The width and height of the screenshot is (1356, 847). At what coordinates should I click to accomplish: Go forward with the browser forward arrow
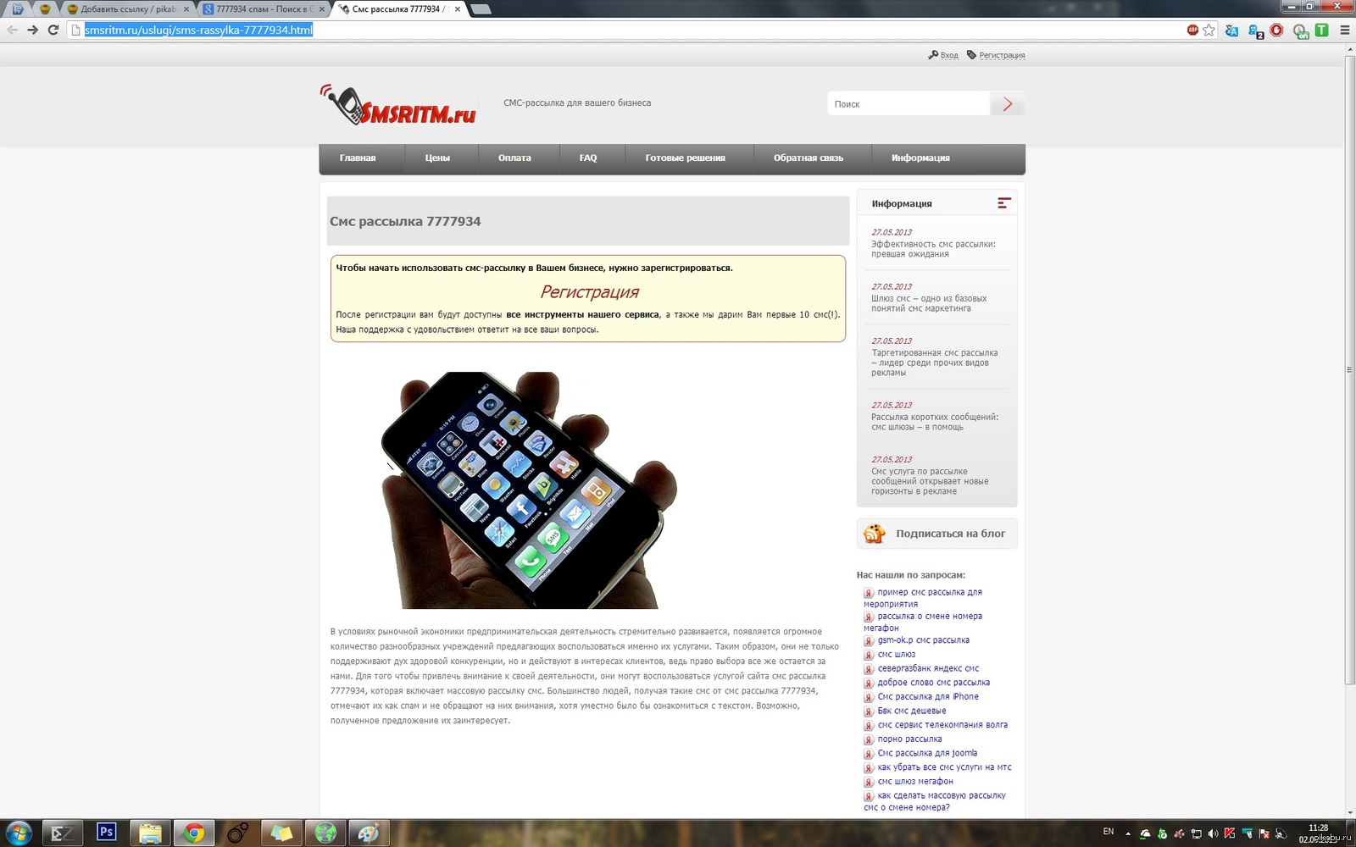32,30
